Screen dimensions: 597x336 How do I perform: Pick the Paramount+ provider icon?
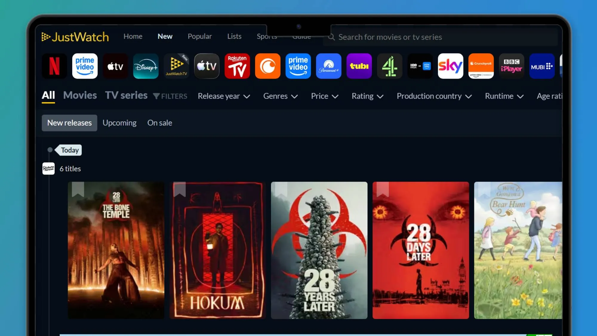click(x=329, y=66)
